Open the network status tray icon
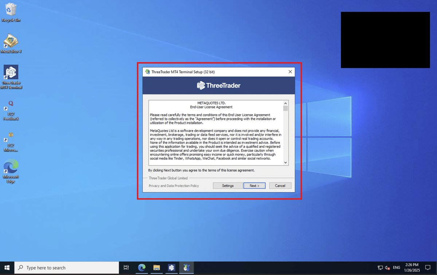The height and width of the screenshot is (275, 437). [380, 268]
